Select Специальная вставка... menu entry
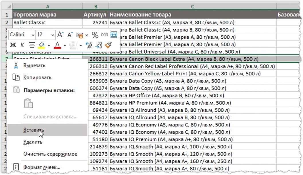Screen dimensions: 303x175 pos(47,117)
